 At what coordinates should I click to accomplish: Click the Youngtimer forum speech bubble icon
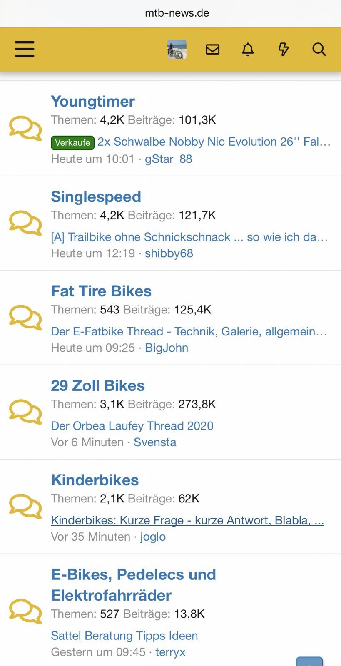click(25, 129)
